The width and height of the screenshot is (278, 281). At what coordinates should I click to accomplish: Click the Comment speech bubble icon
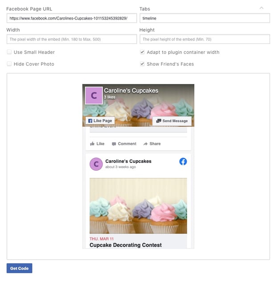pos(114,144)
